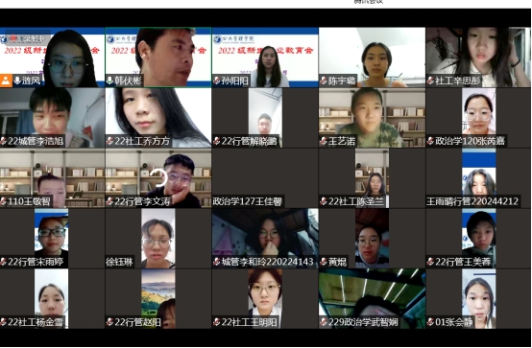Click the muted mic icon next to 陈宇璐
The width and height of the screenshot is (532, 348).
tap(324, 81)
